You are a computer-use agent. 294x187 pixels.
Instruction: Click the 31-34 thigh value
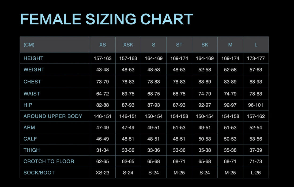coord(103,150)
